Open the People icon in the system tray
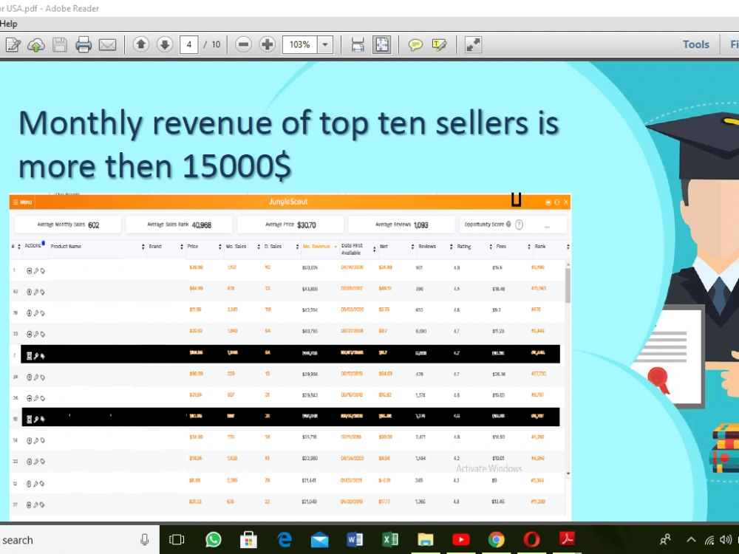The height and width of the screenshot is (554, 739). pos(665,539)
